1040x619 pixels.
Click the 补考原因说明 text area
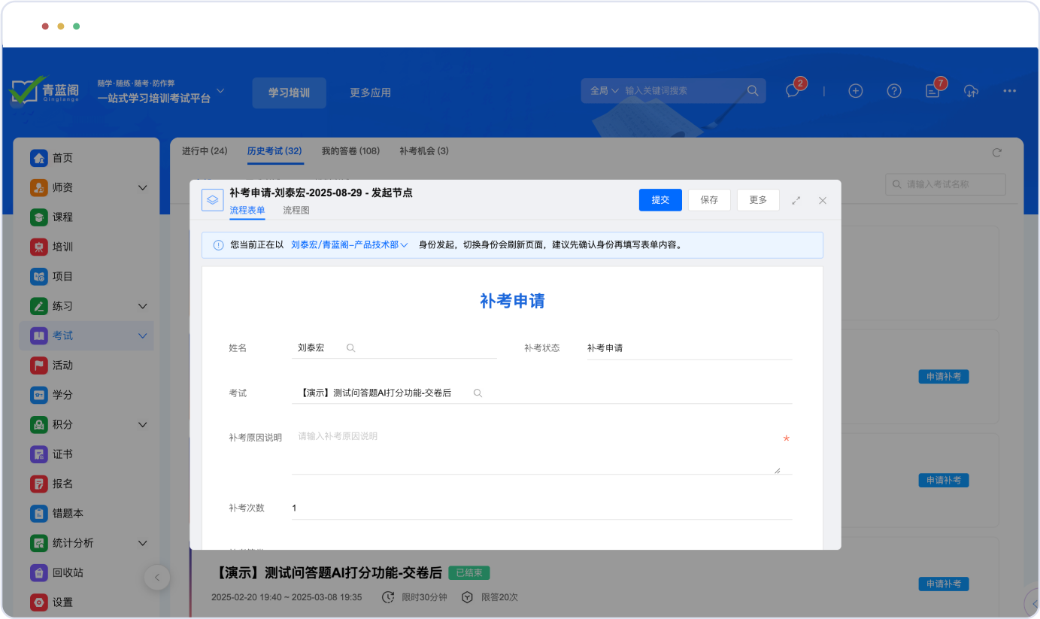coord(535,451)
